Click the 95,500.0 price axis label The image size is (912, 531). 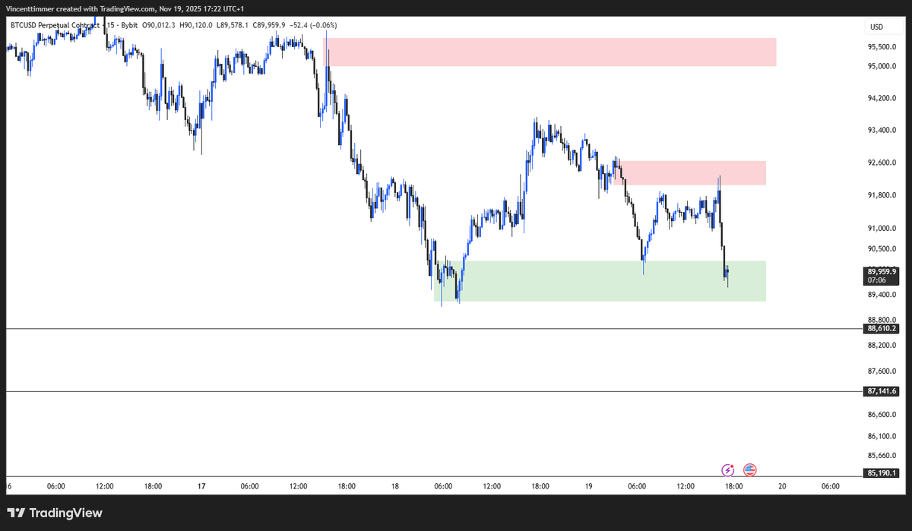click(x=882, y=46)
